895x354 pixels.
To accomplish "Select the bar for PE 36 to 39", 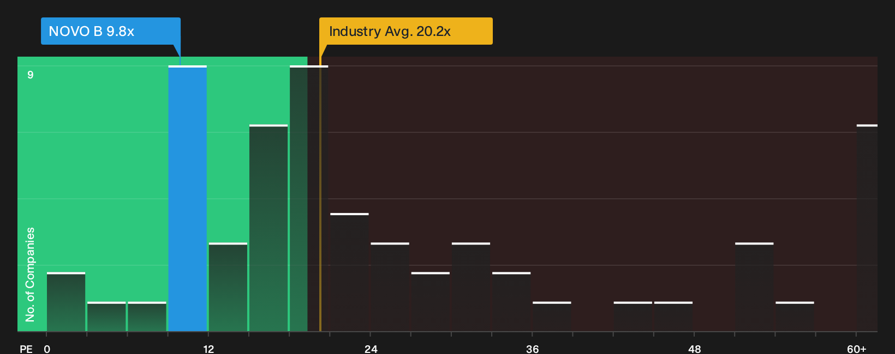I will [x=552, y=317].
